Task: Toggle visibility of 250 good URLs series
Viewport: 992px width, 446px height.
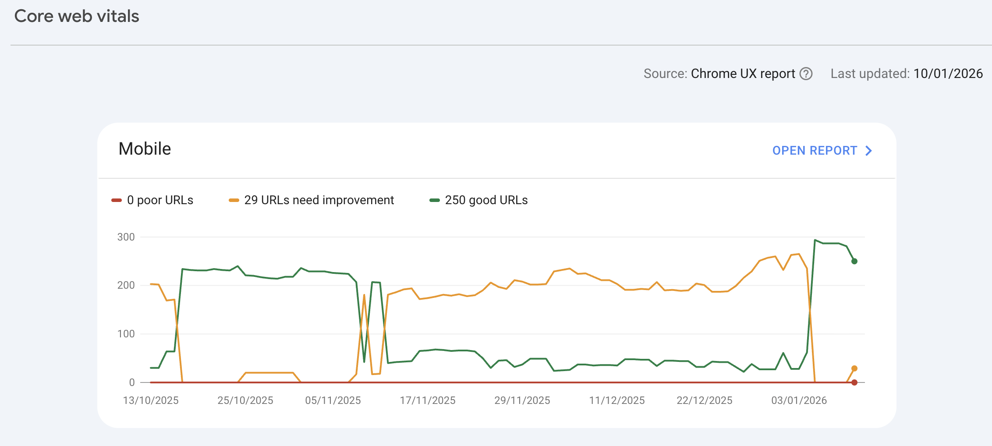Action: 478,200
